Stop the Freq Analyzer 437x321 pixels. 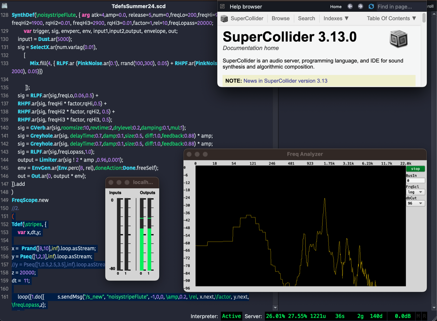[415, 169]
